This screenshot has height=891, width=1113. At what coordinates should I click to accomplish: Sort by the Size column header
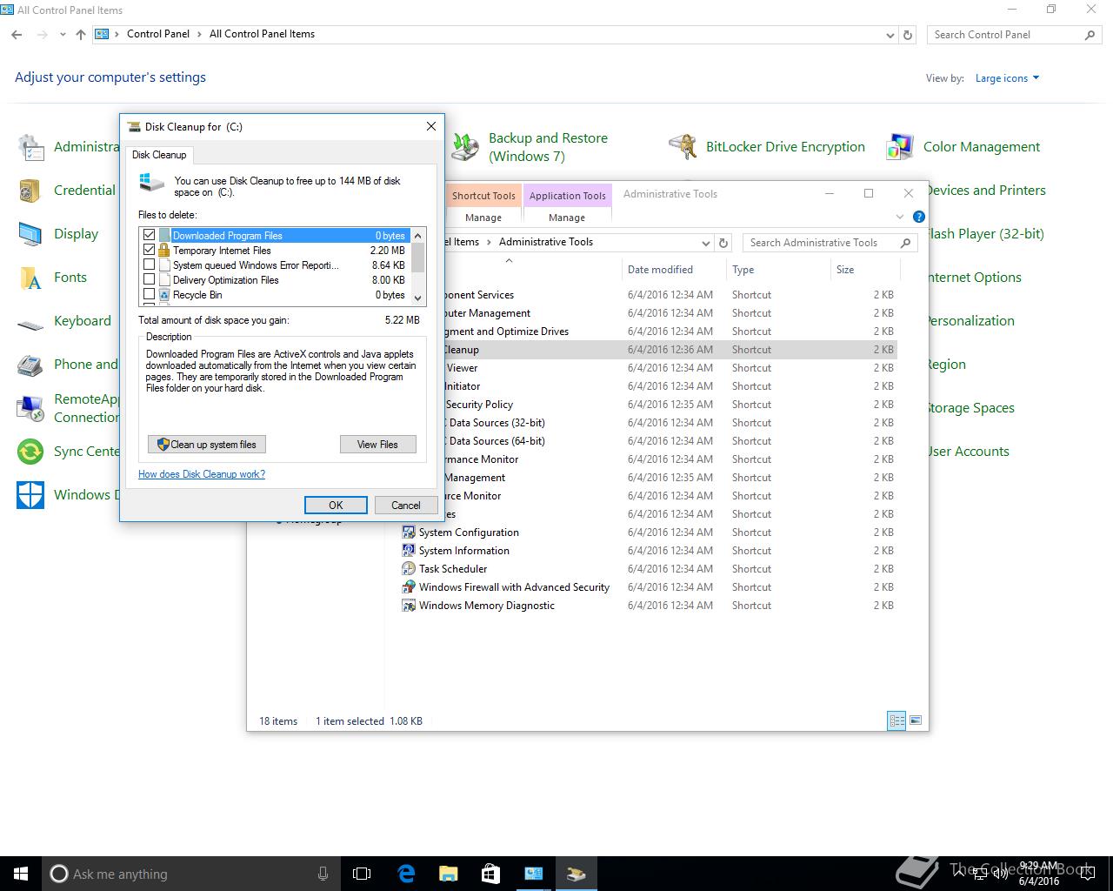pyautogui.click(x=864, y=270)
